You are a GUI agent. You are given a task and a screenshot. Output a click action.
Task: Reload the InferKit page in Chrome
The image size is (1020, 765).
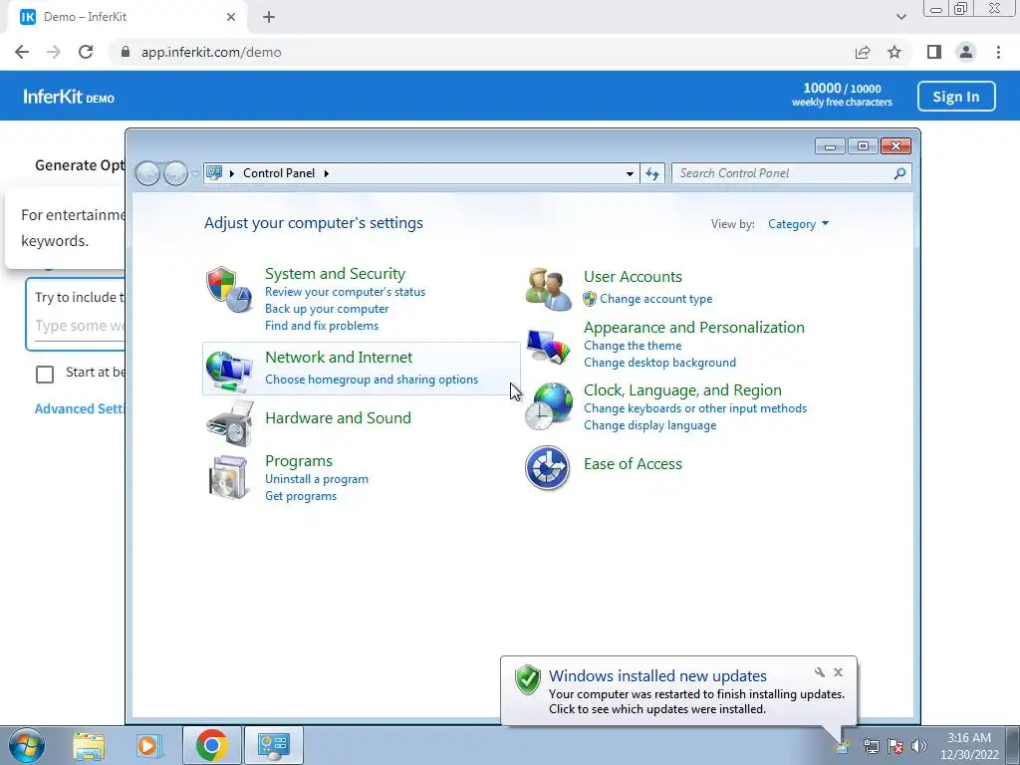tap(86, 52)
